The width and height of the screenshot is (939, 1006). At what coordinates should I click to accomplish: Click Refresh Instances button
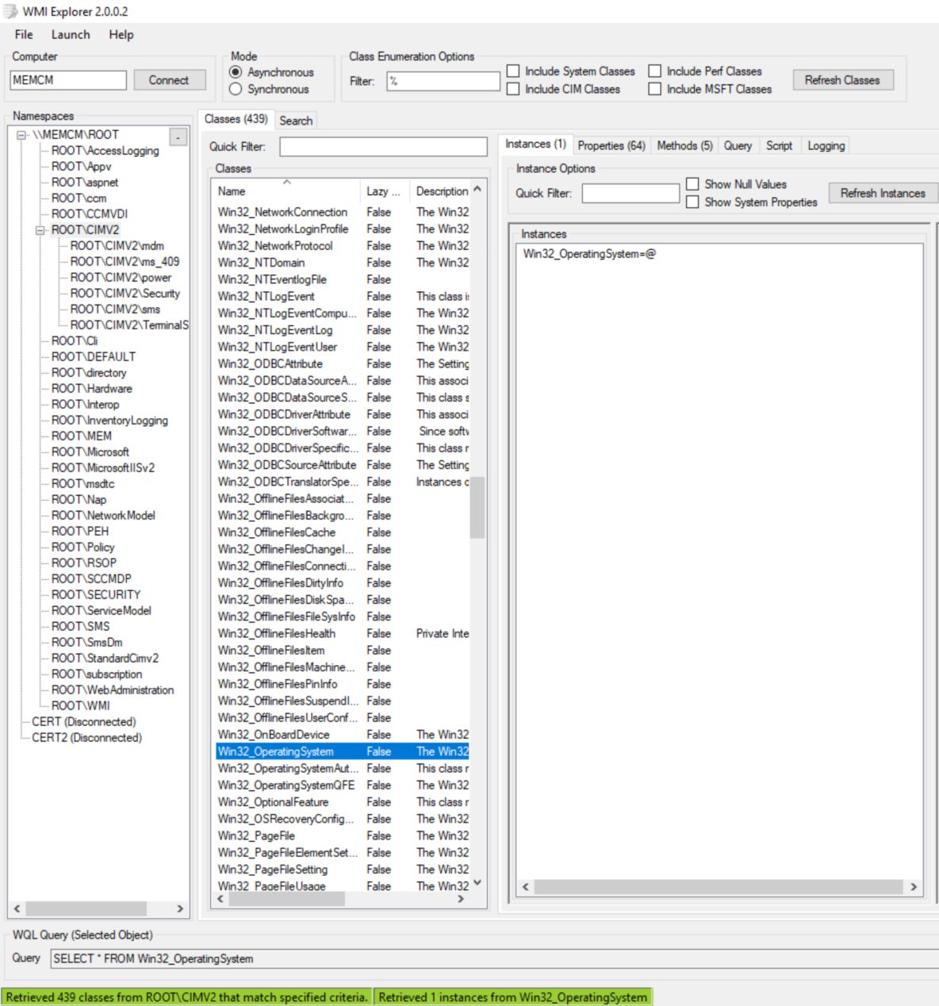point(883,193)
